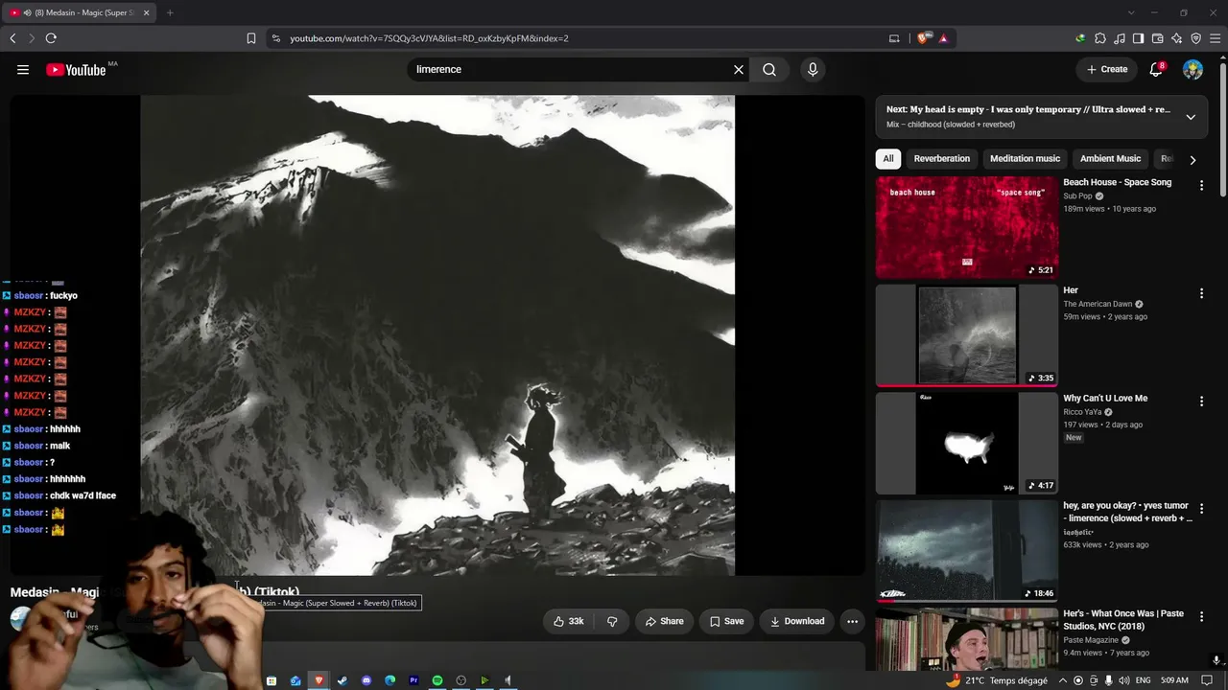The width and height of the screenshot is (1228, 690).
Task: Open the Brave VPN shield icon
Action: click(1195, 38)
